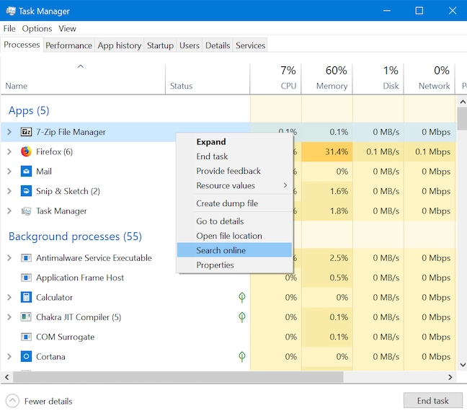
Task: Open the View menu
Action: point(67,29)
